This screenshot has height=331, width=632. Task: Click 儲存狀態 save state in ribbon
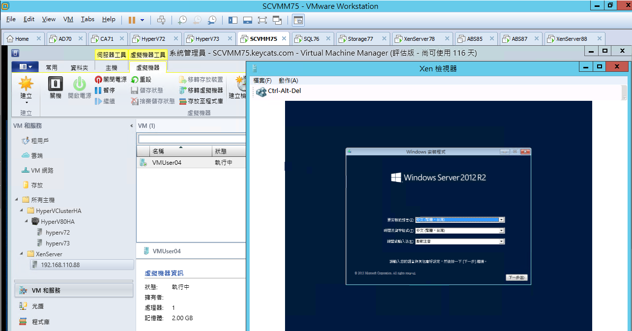(147, 90)
